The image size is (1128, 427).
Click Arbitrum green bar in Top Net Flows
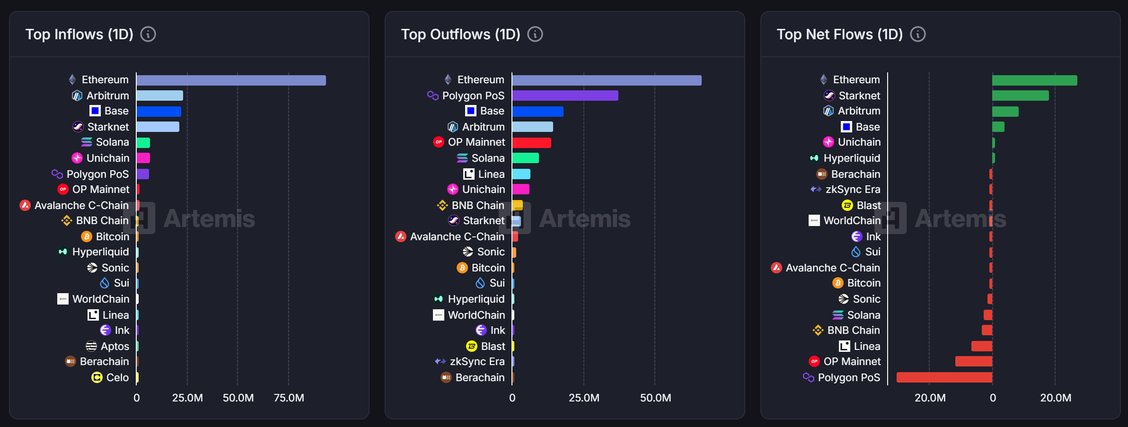pos(1005,112)
